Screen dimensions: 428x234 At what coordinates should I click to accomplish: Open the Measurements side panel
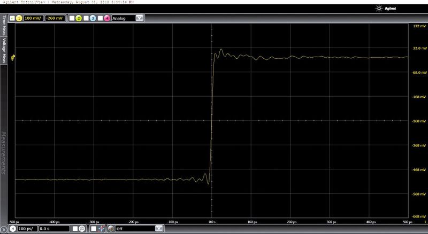pos(4,153)
